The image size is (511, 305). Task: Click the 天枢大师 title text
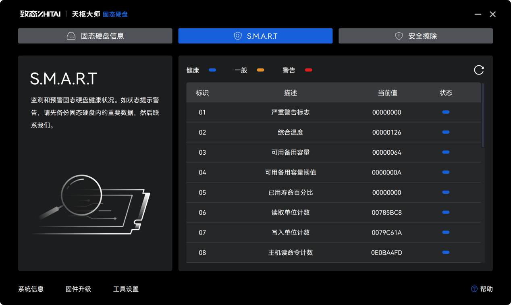click(86, 14)
